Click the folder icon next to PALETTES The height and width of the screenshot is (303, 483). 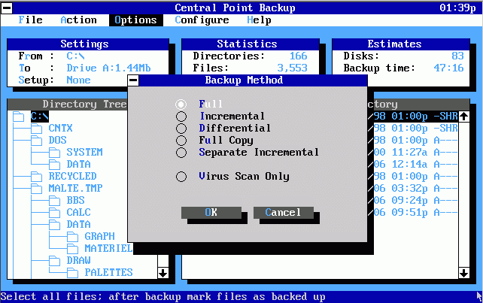[x=73, y=273]
